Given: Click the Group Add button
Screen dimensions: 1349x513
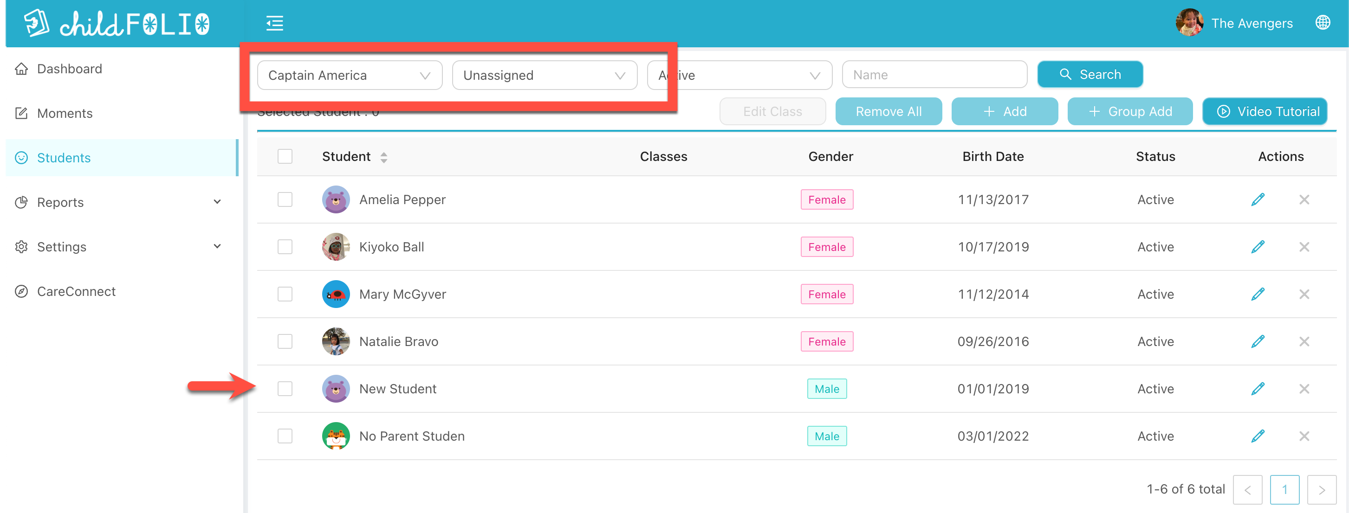Looking at the screenshot, I should pyautogui.click(x=1129, y=111).
